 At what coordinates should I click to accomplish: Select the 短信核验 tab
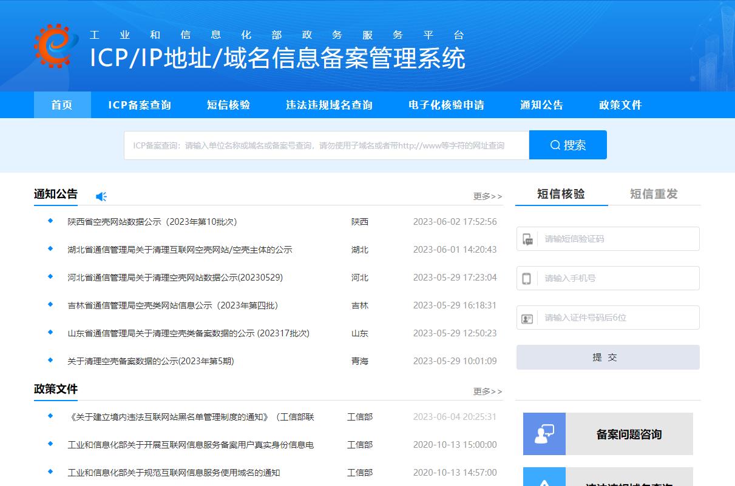point(561,194)
